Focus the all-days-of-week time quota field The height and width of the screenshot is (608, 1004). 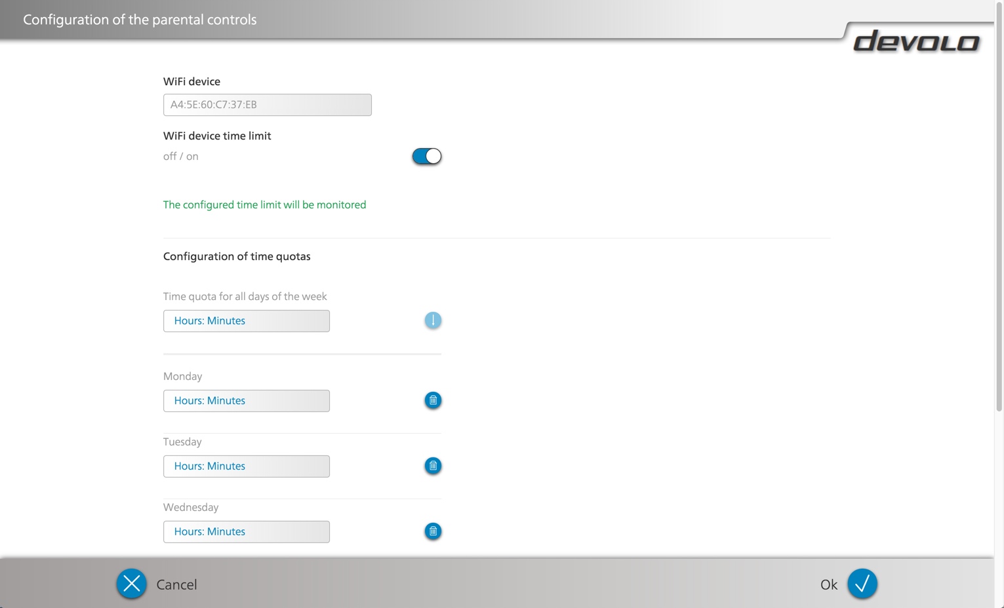(x=246, y=321)
